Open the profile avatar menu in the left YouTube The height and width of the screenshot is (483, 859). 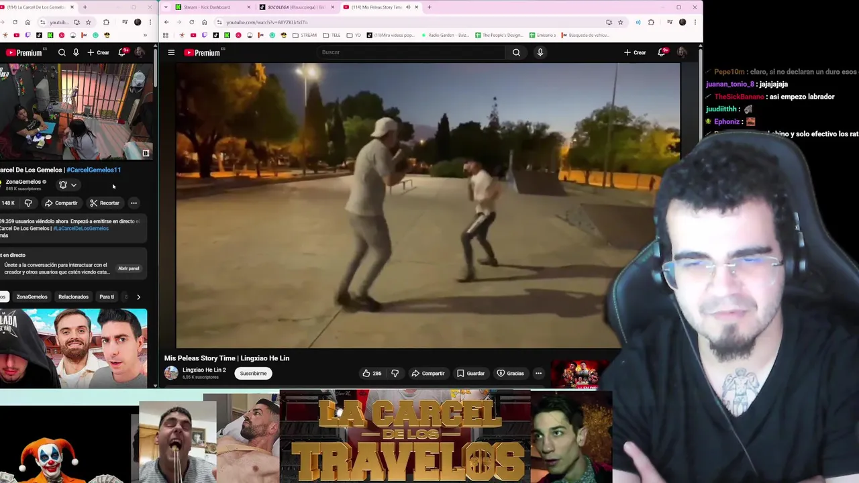click(140, 52)
